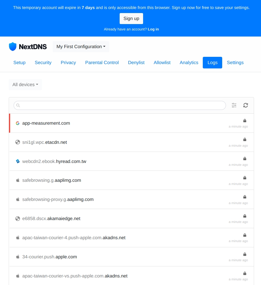Expand the My First Configuration dropdown
The image size is (261, 285).
click(81, 47)
